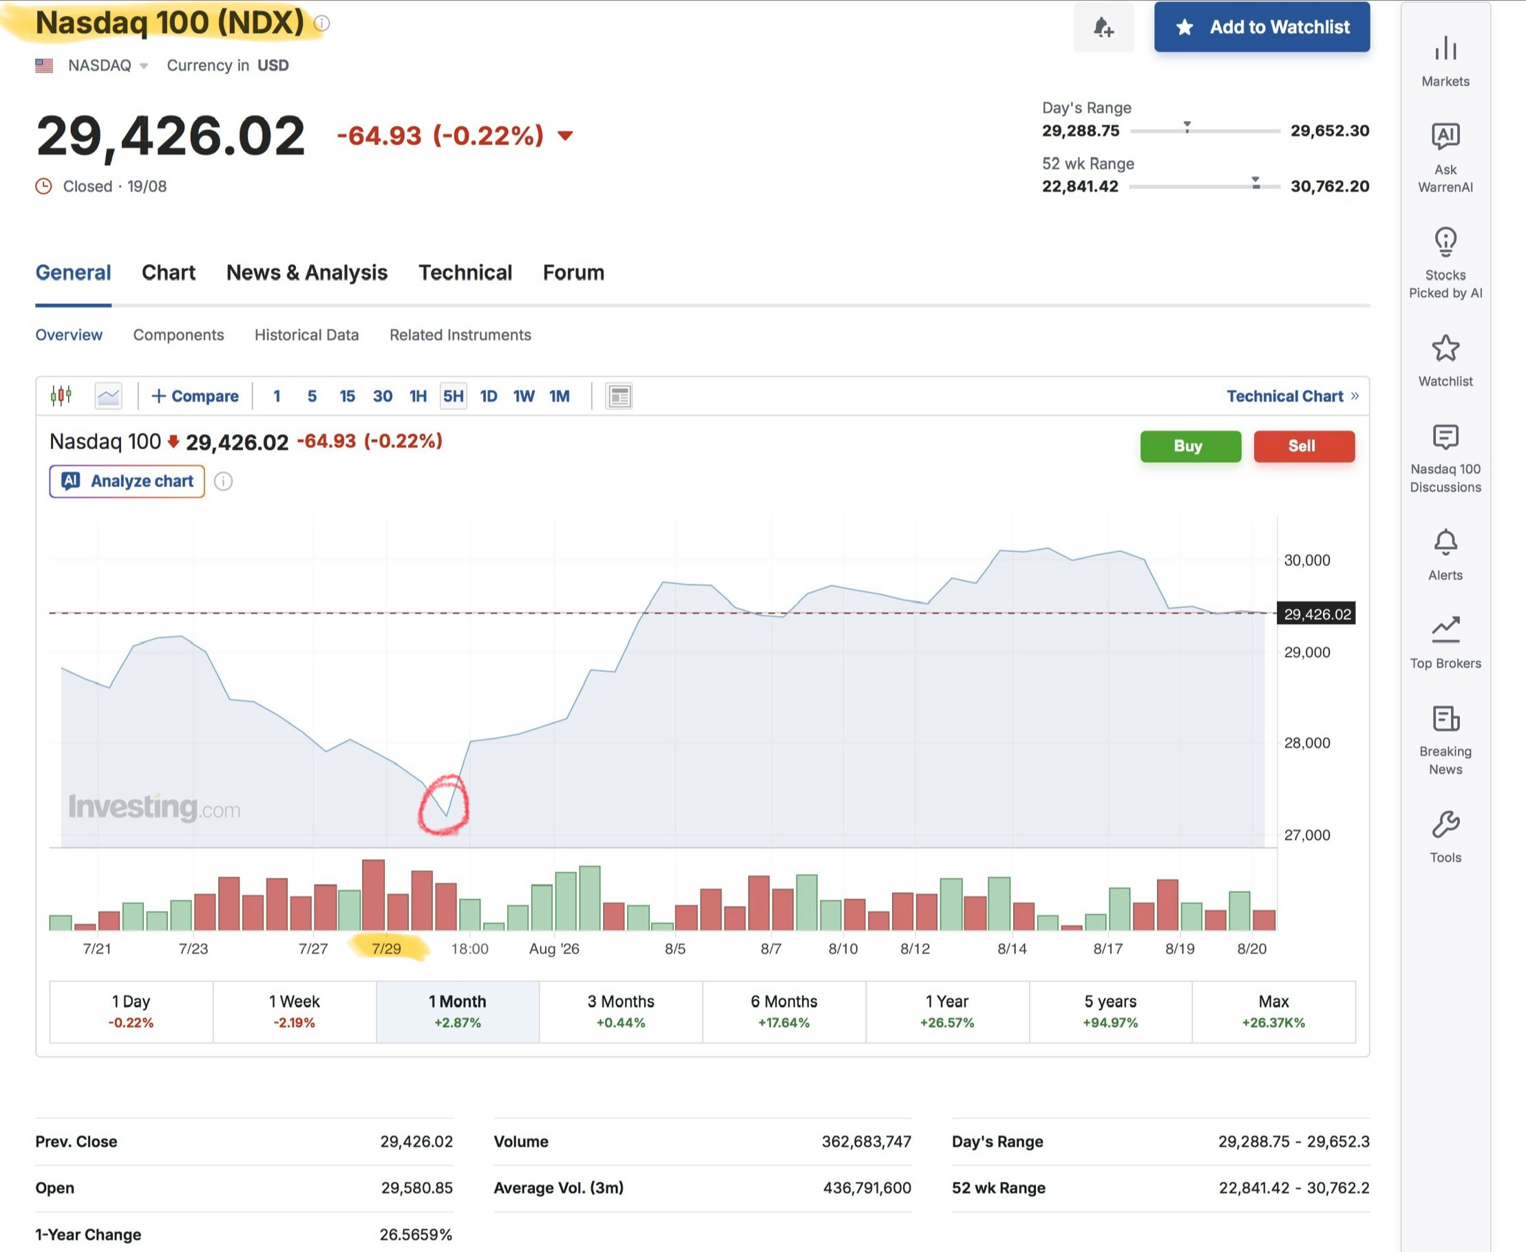Click the clock icon beside Closed

tap(43, 186)
